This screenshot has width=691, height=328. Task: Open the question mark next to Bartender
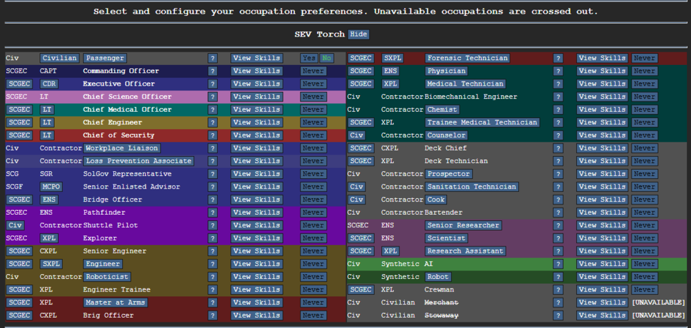(558, 213)
